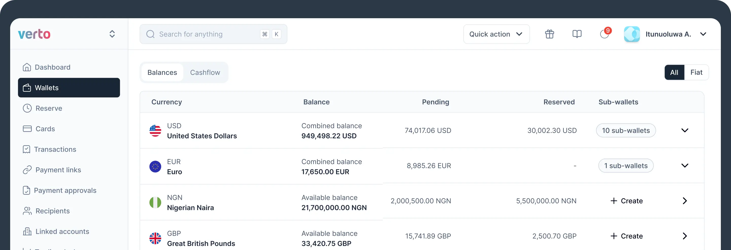This screenshot has height=250, width=731.
Task: Click the Linked accounts building icon
Action: (27, 232)
